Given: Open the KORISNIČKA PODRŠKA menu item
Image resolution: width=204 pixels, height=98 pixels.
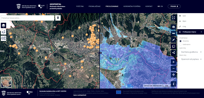Looking at the screenshot, I should [x=132, y=6].
